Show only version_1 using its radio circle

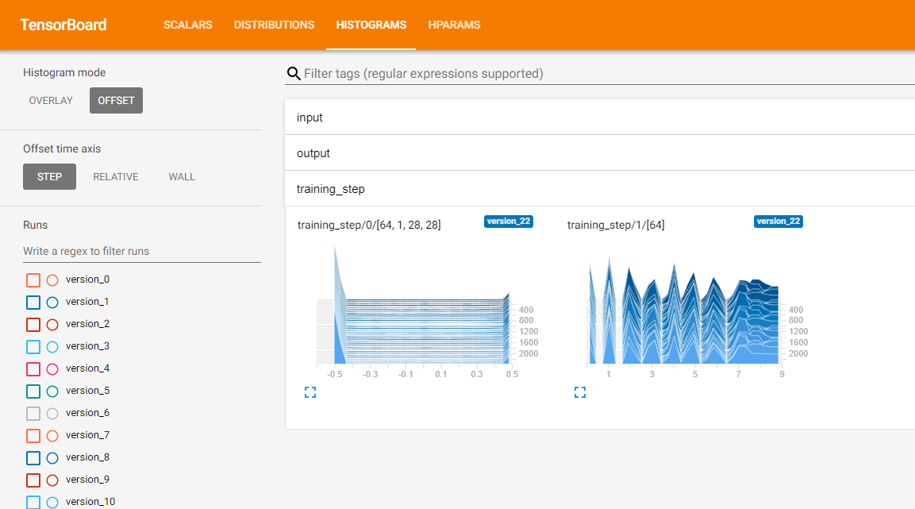coord(52,303)
